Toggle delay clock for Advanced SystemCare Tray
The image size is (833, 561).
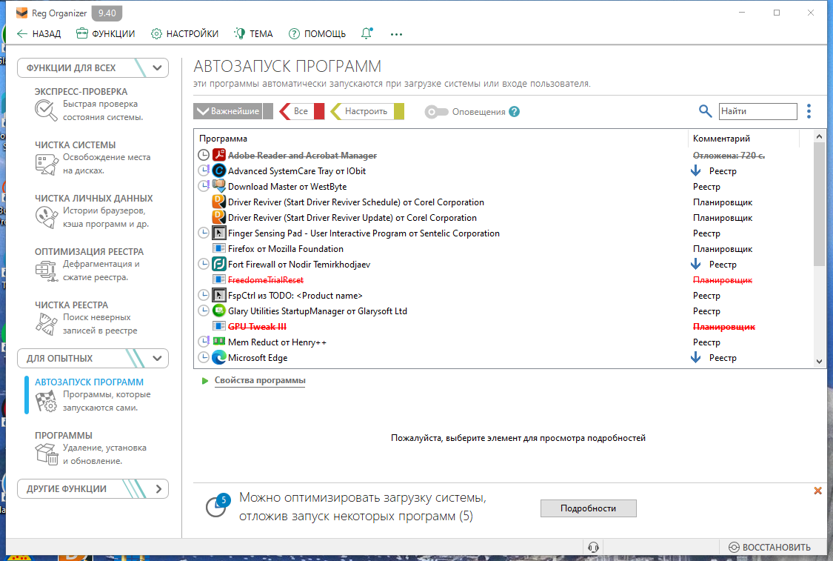(x=204, y=170)
